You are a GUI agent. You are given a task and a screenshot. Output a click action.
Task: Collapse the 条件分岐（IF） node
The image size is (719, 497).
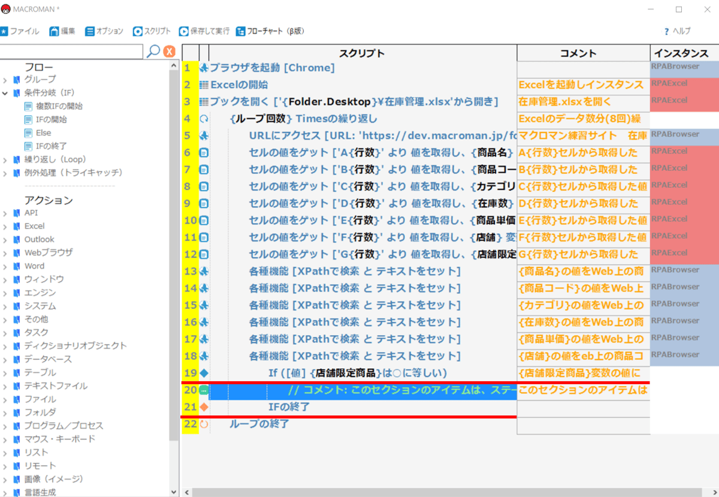click(x=5, y=93)
